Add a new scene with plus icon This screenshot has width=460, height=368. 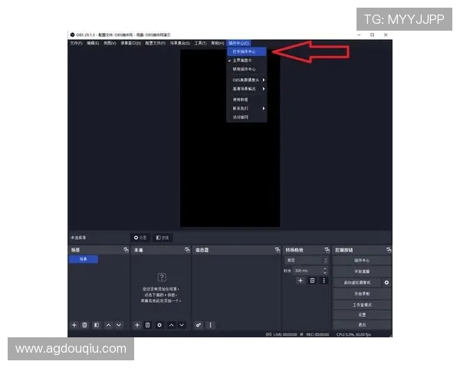click(x=74, y=325)
